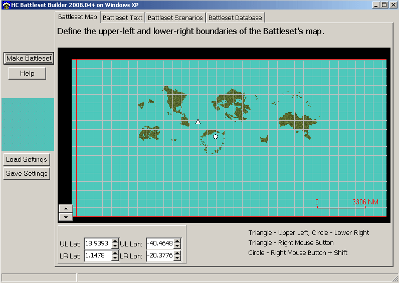
Task: Click the LR Lat label
Action: 70,256
